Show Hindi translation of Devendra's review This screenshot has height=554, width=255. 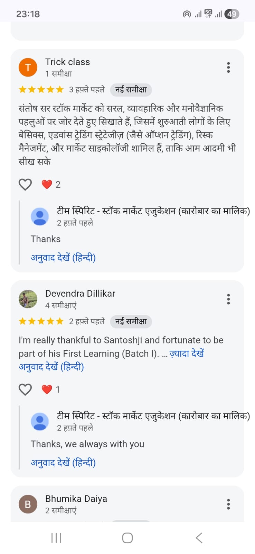point(51,367)
